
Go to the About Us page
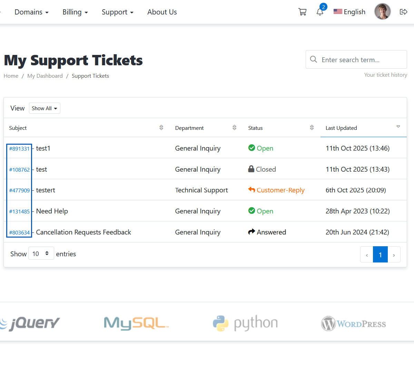(162, 12)
